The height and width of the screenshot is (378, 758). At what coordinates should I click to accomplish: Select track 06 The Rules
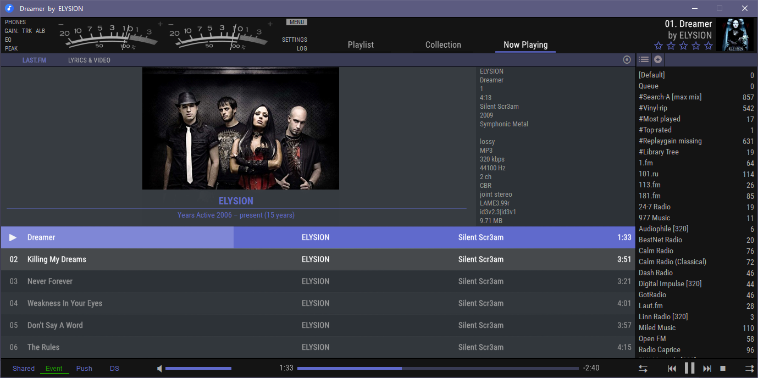click(318, 347)
